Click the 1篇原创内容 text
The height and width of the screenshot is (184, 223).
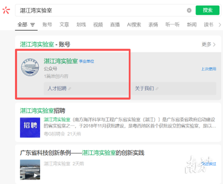coord(56,76)
